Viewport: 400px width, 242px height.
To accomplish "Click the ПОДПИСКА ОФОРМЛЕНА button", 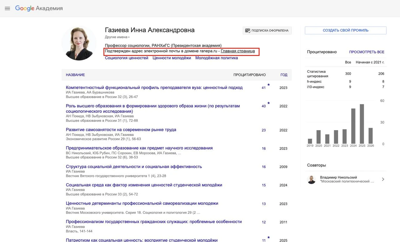I will pos(267,31).
